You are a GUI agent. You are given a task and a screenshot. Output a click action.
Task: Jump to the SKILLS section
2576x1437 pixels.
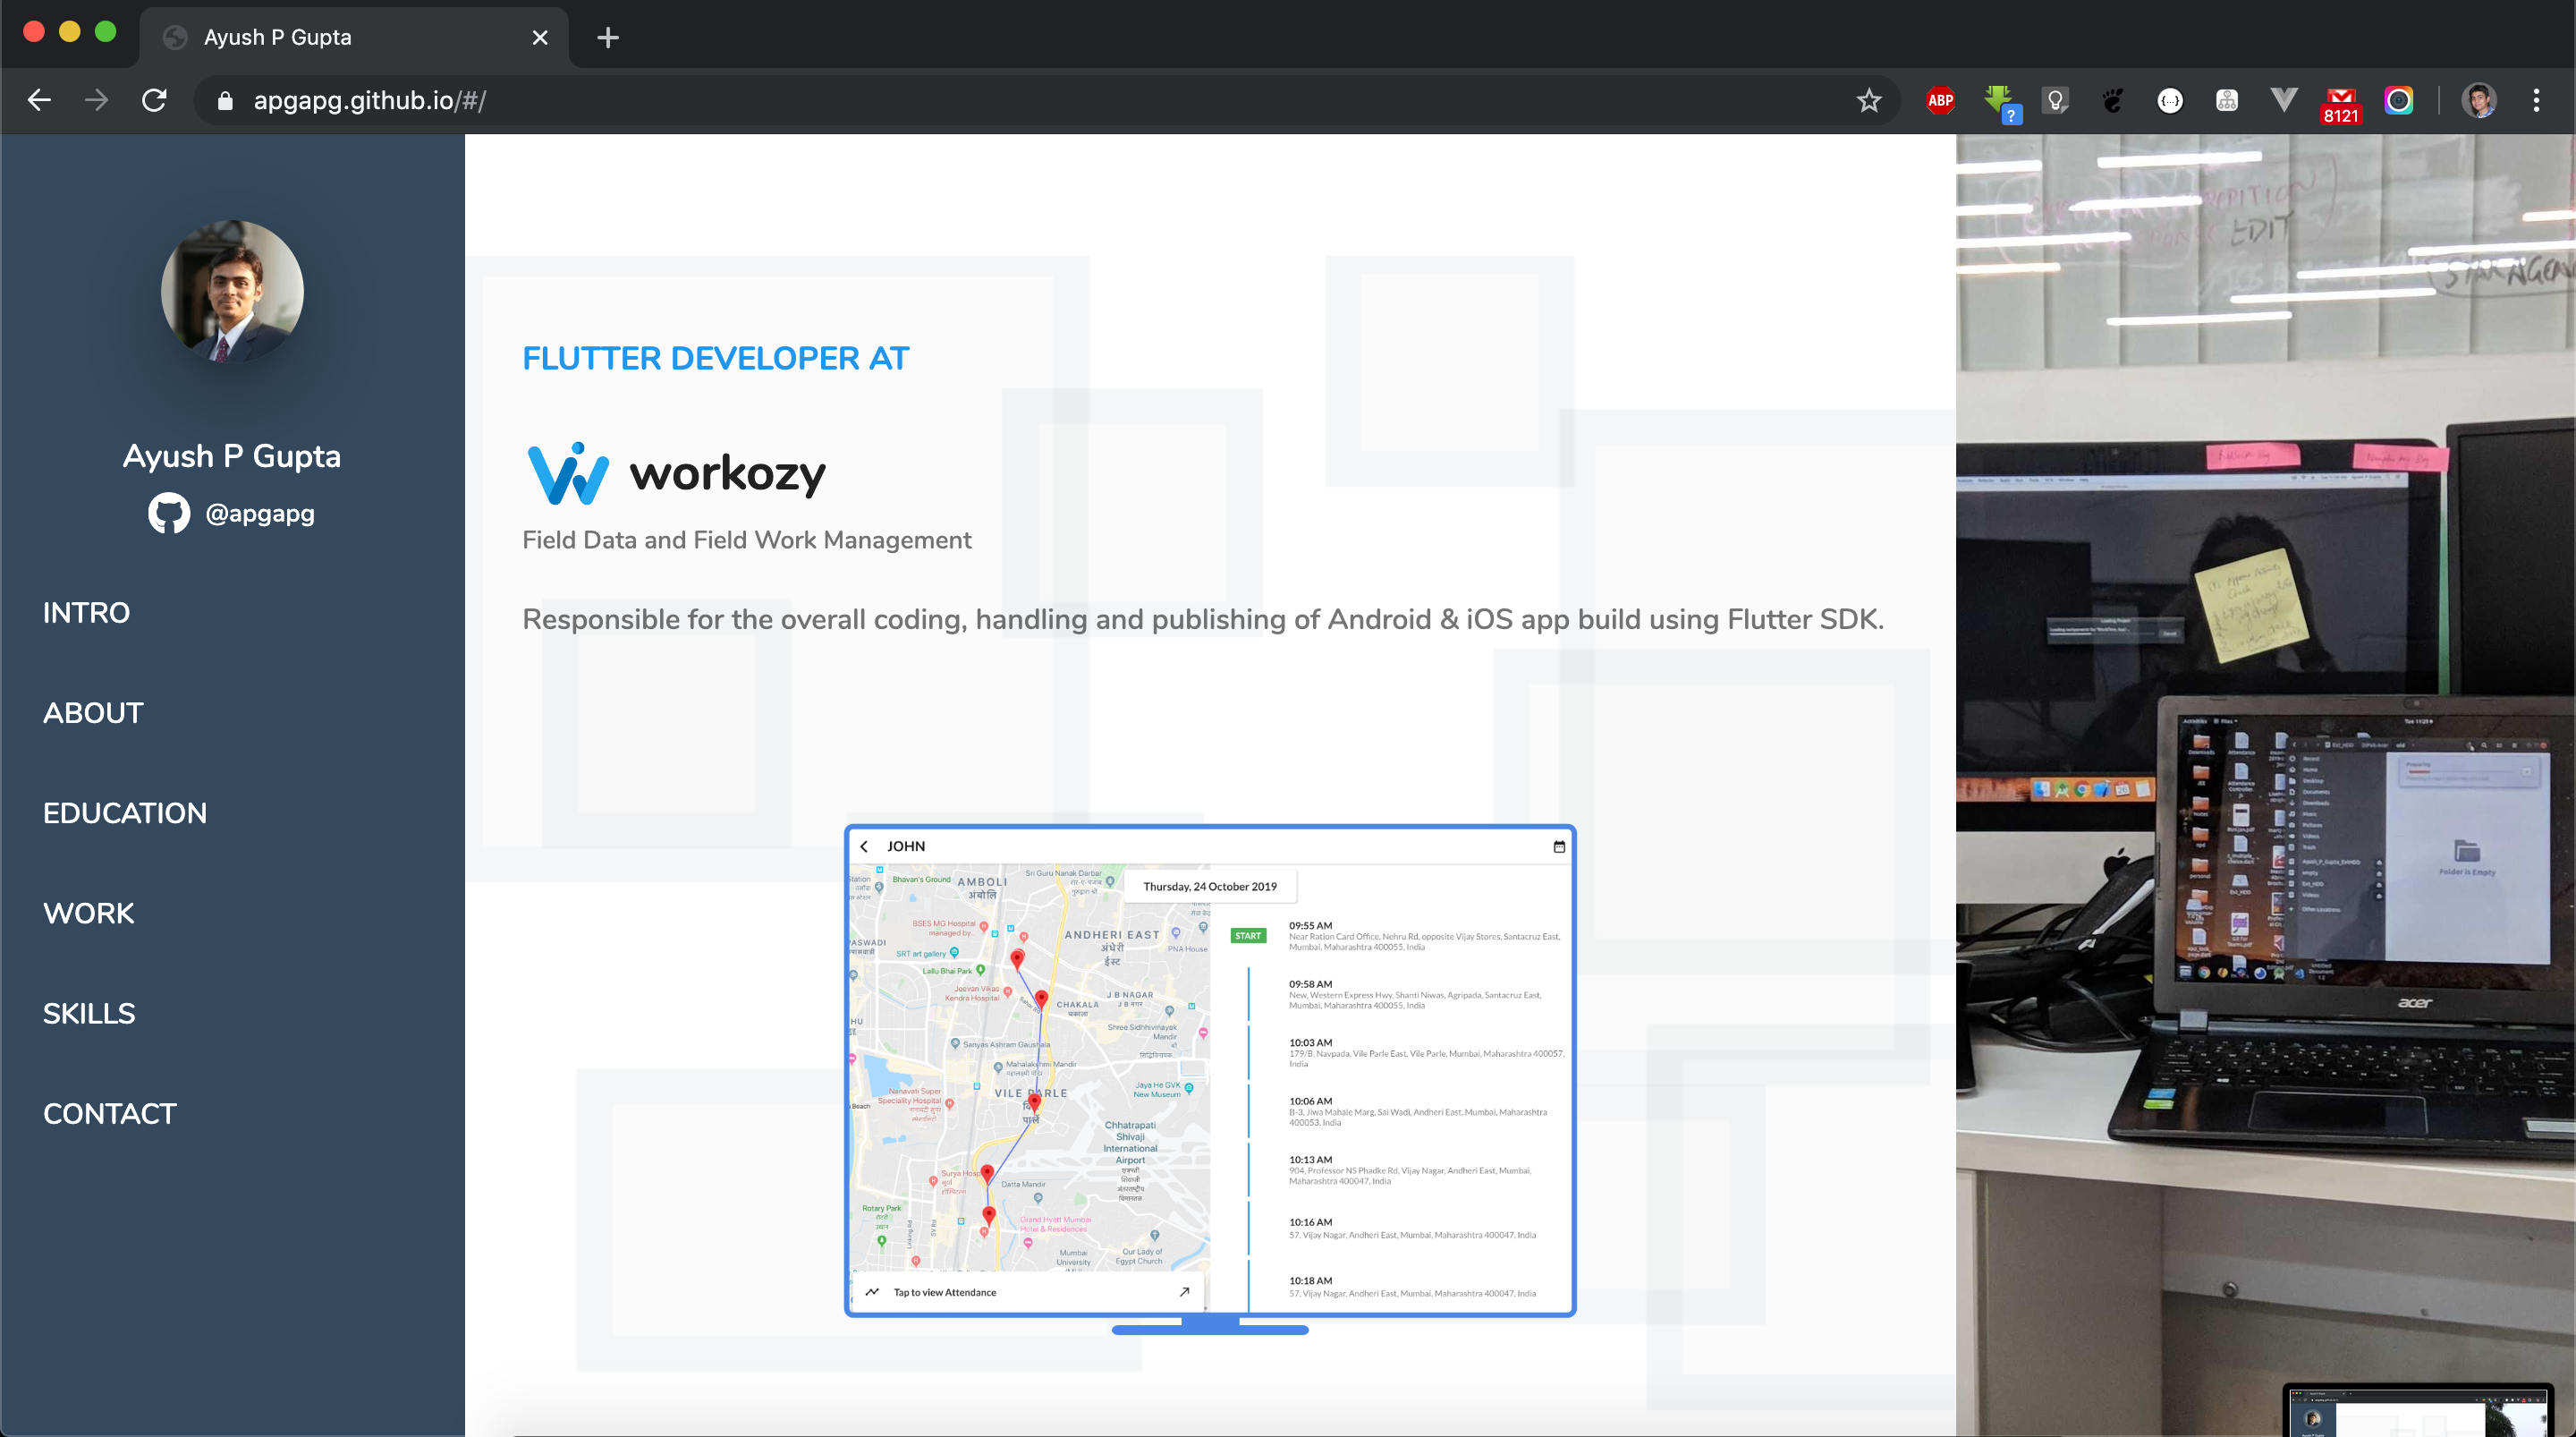click(88, 1013)
